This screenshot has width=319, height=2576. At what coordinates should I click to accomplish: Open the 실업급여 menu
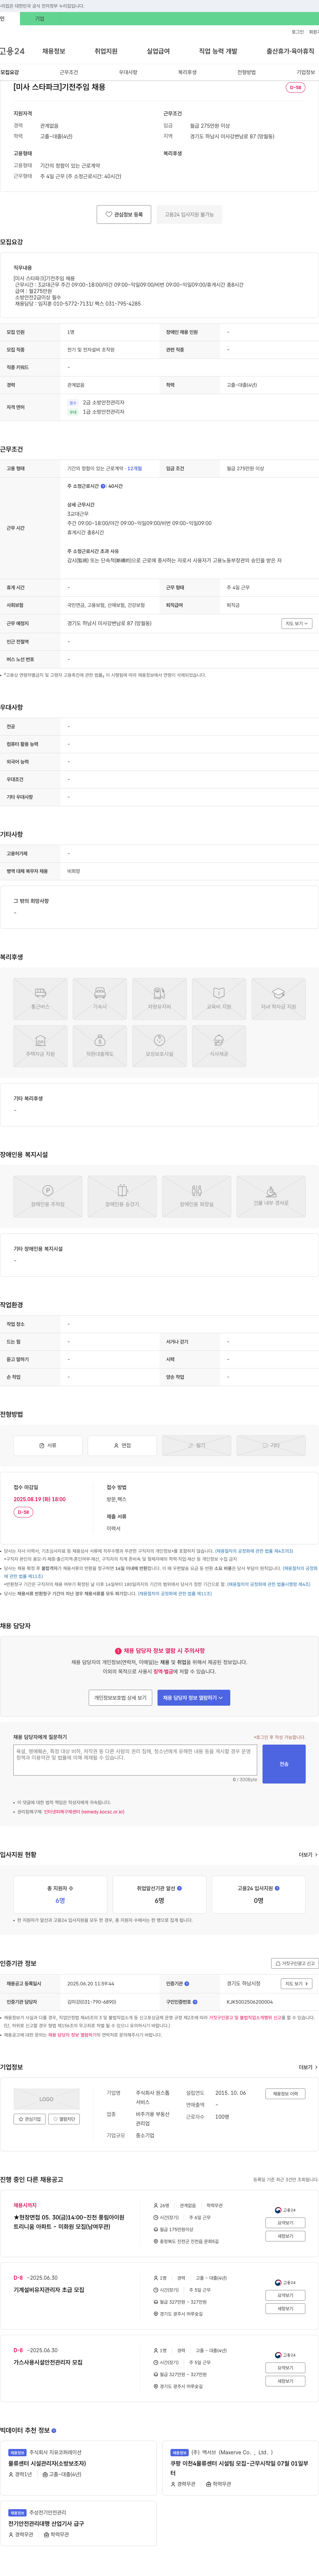coord(158,51)
